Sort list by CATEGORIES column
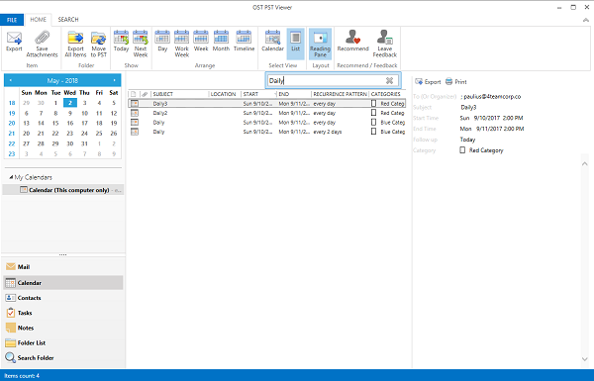 tap(387, 94)
